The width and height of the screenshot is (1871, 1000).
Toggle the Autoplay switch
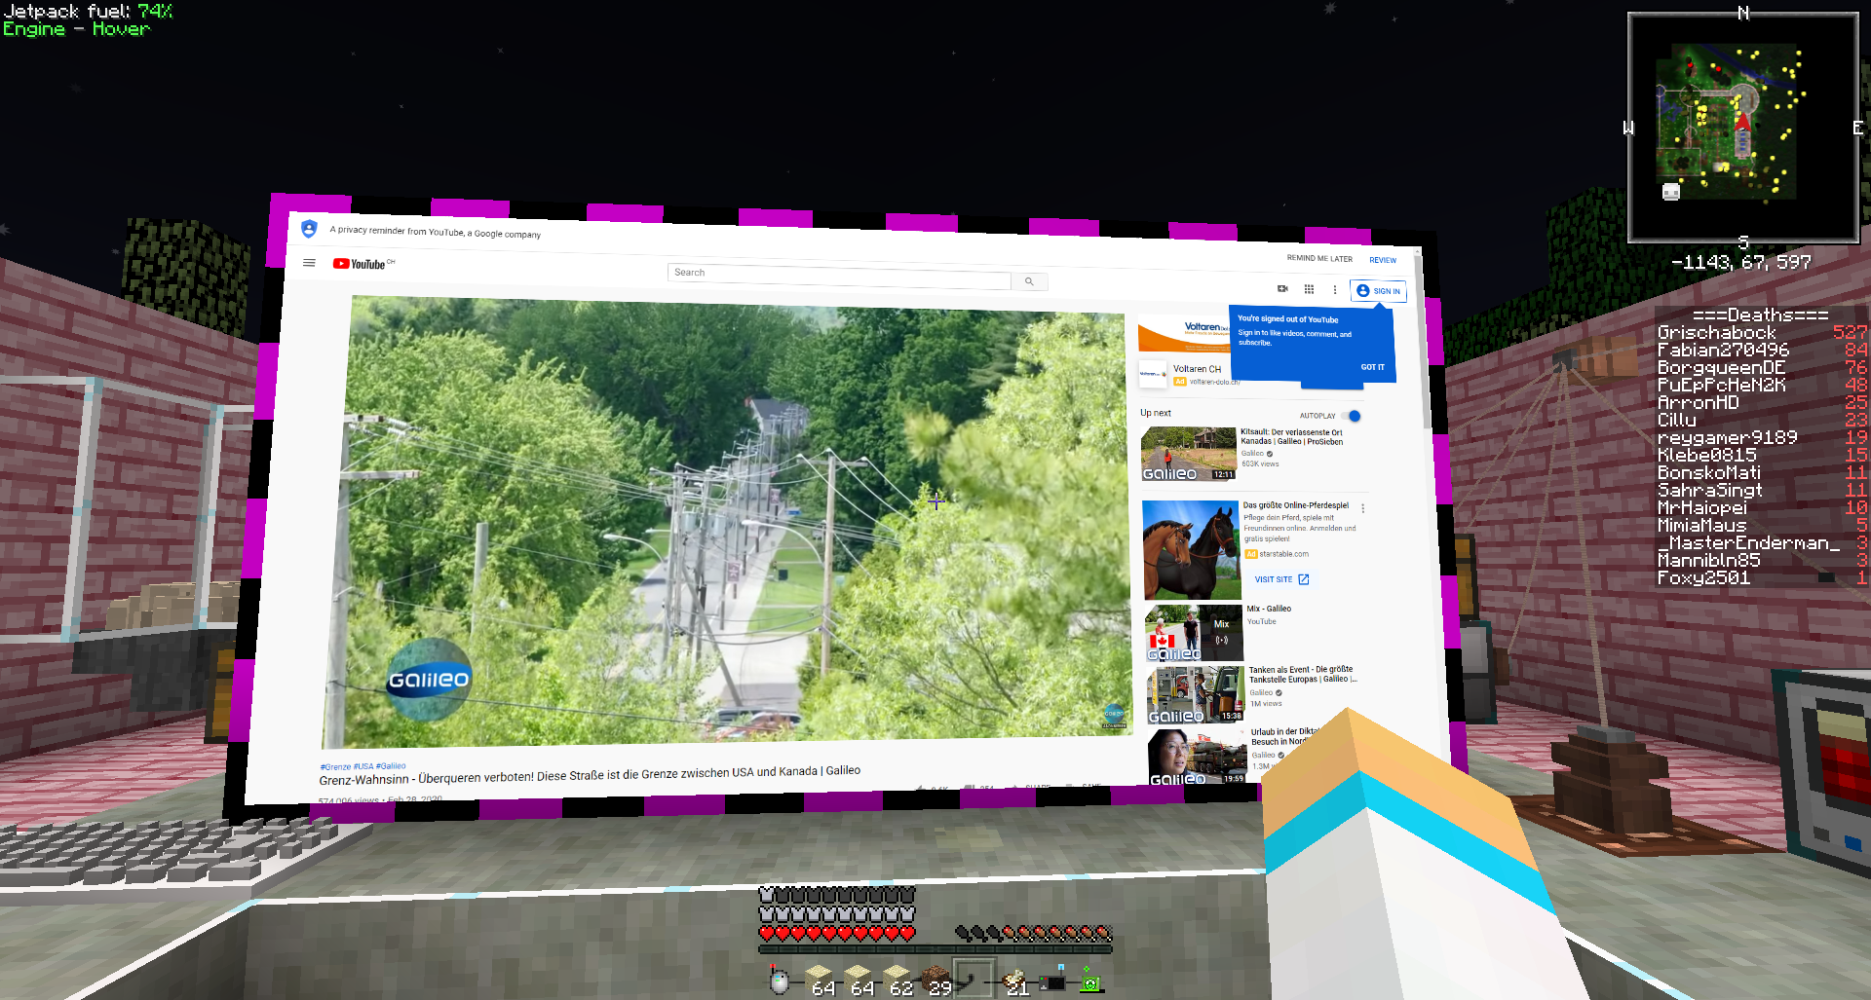pyautogui.click(x=1352, y=416)
